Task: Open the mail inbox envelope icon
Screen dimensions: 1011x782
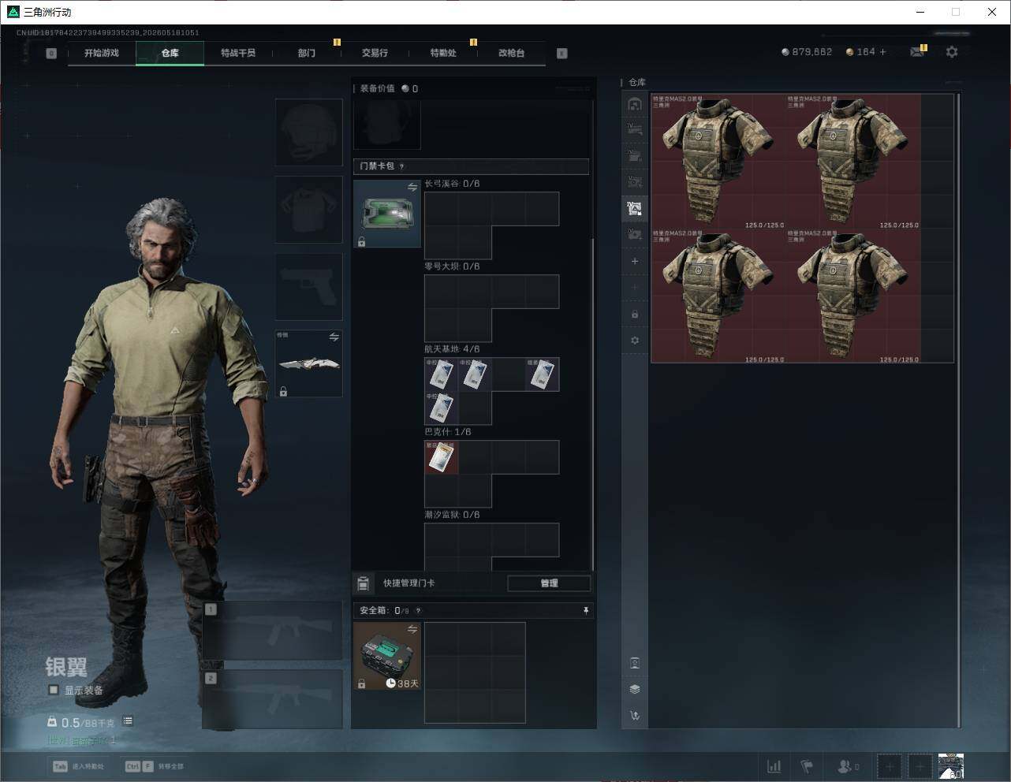Action: coord(917,52)
